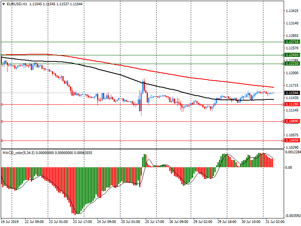This screenshot has width=301, height=226.
Task: Click the 1.12000 price scale value
Action: [x=292, y=73]
